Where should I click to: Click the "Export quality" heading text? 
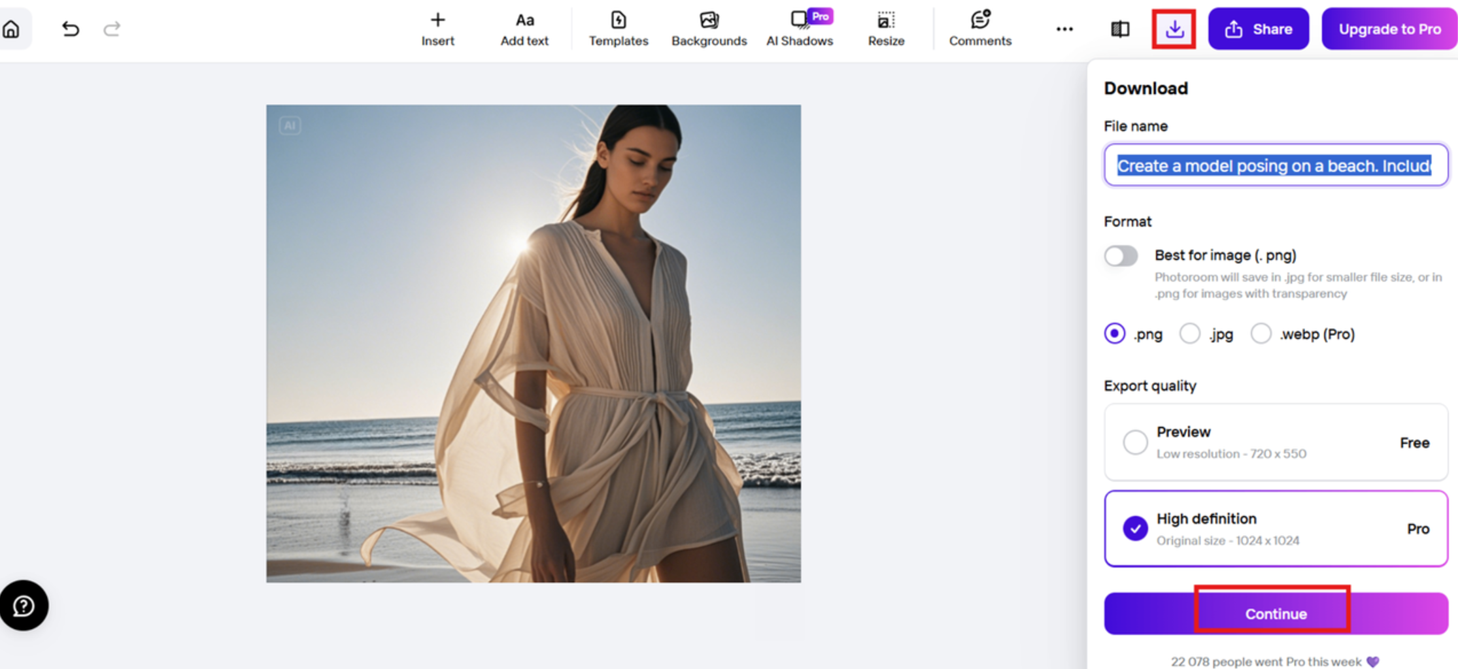coord(1150,386)
